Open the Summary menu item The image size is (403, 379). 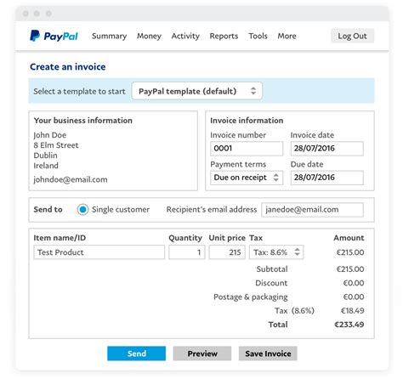tap(109, 37)
